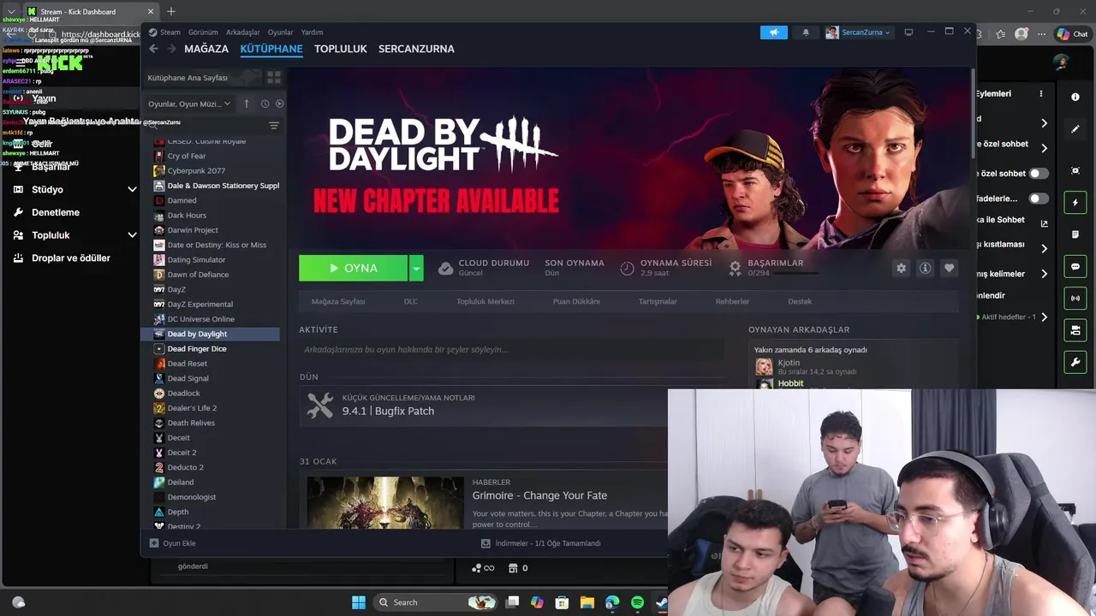The image size is (1096, 616).
Task: Open the TOPLULUK tab
Action: click(340, 49)
